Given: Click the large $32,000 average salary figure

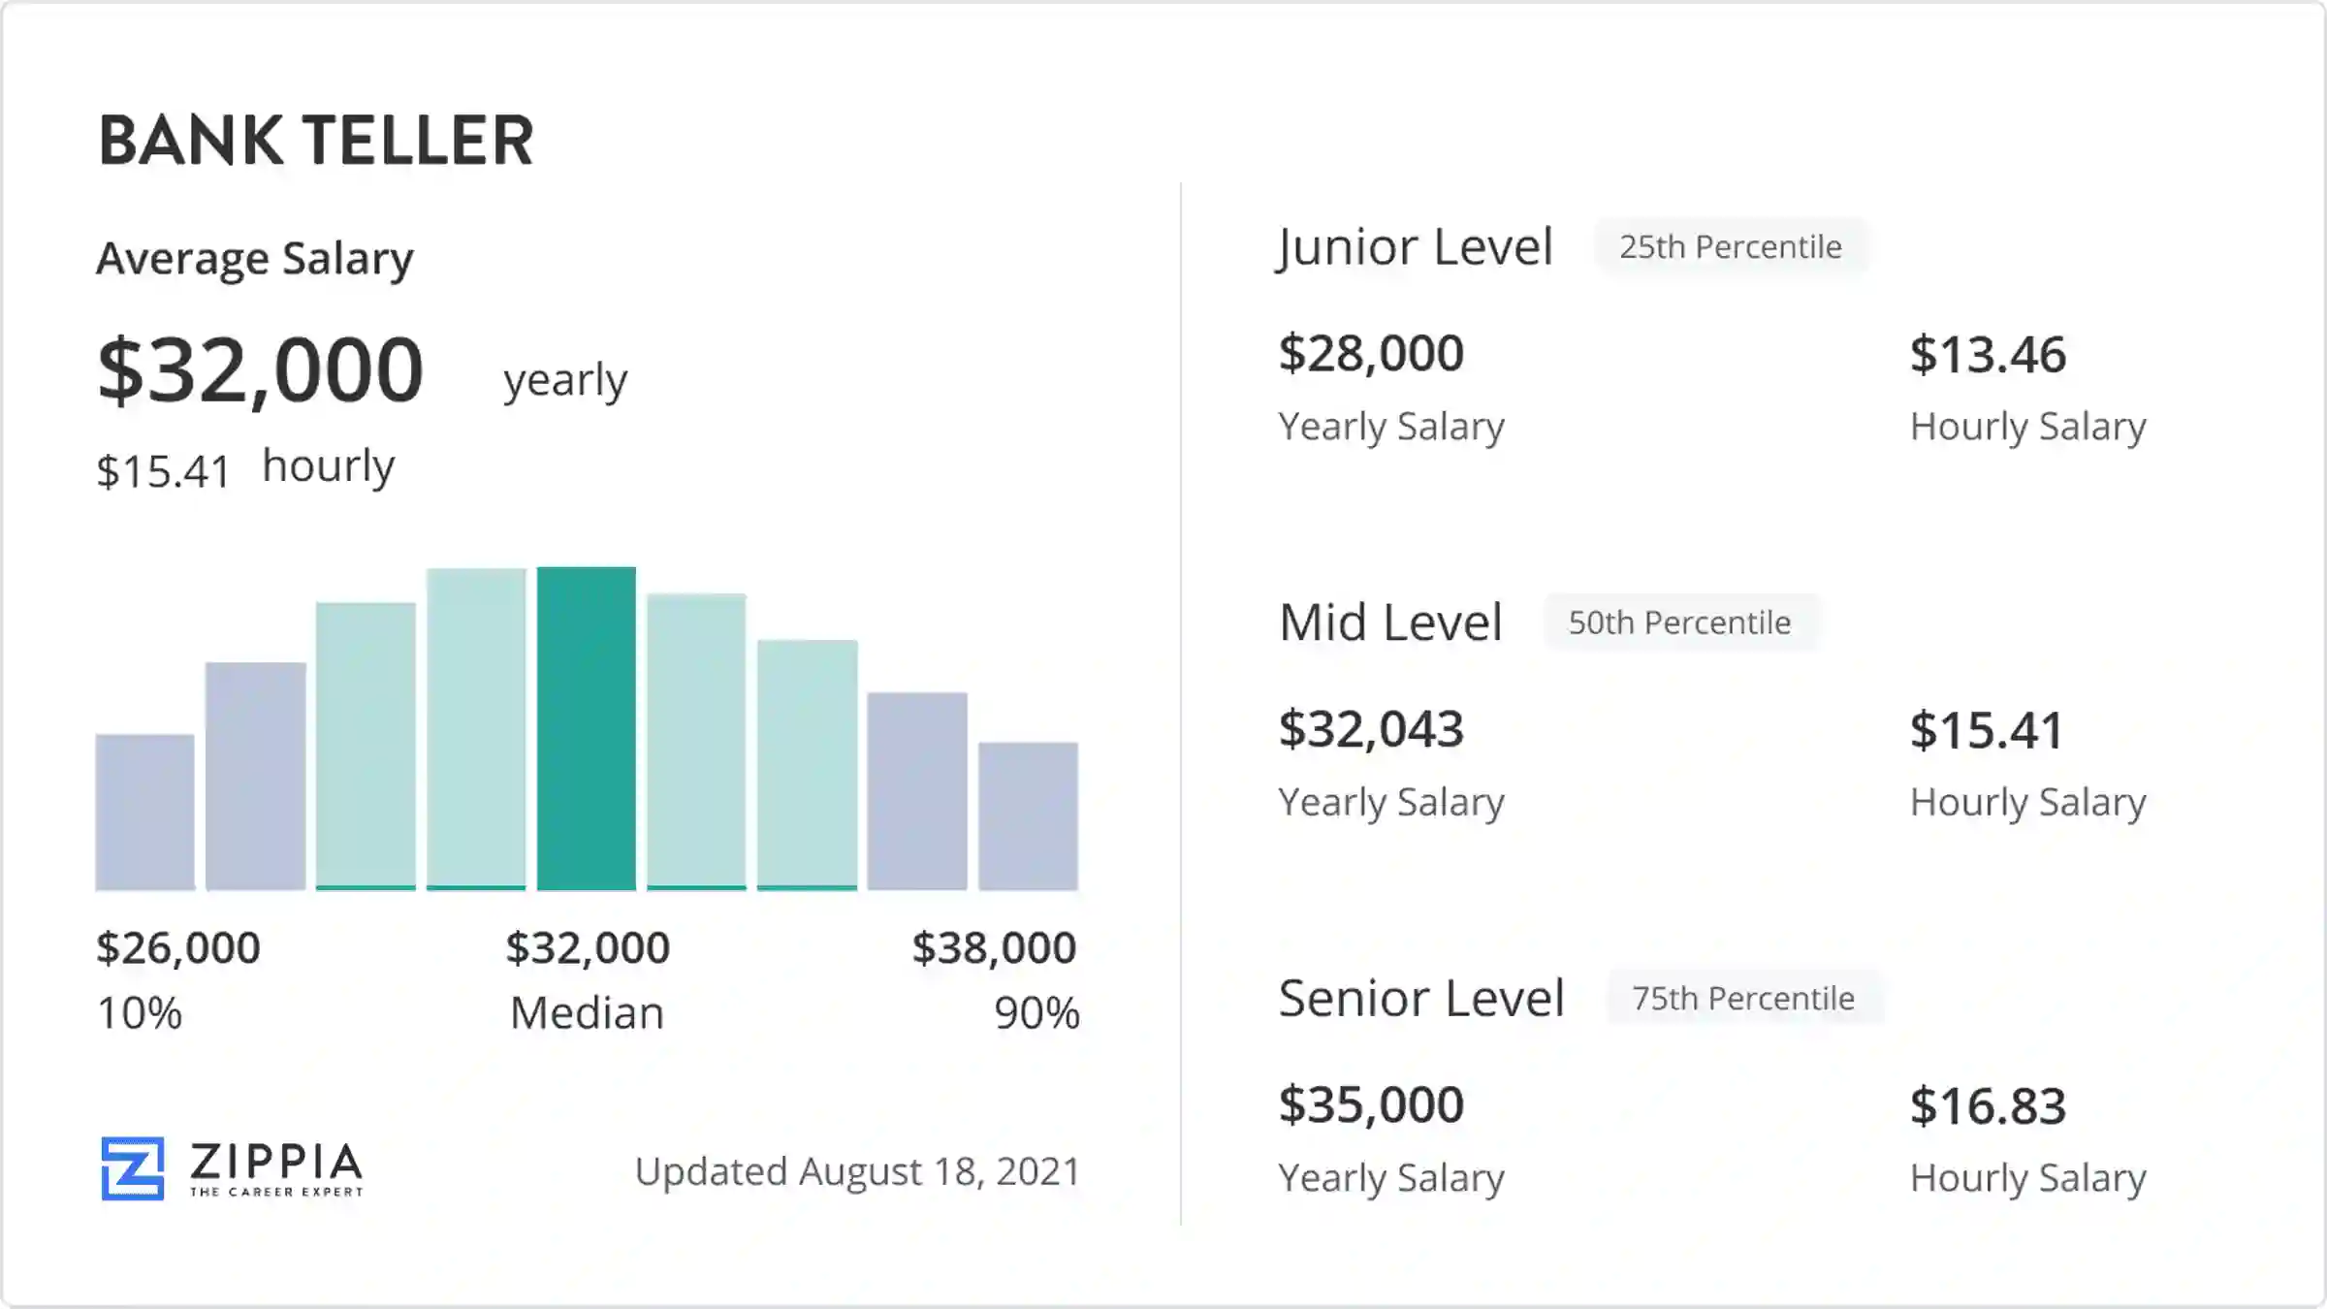Looking at the screenshot, I should (261, 369).
